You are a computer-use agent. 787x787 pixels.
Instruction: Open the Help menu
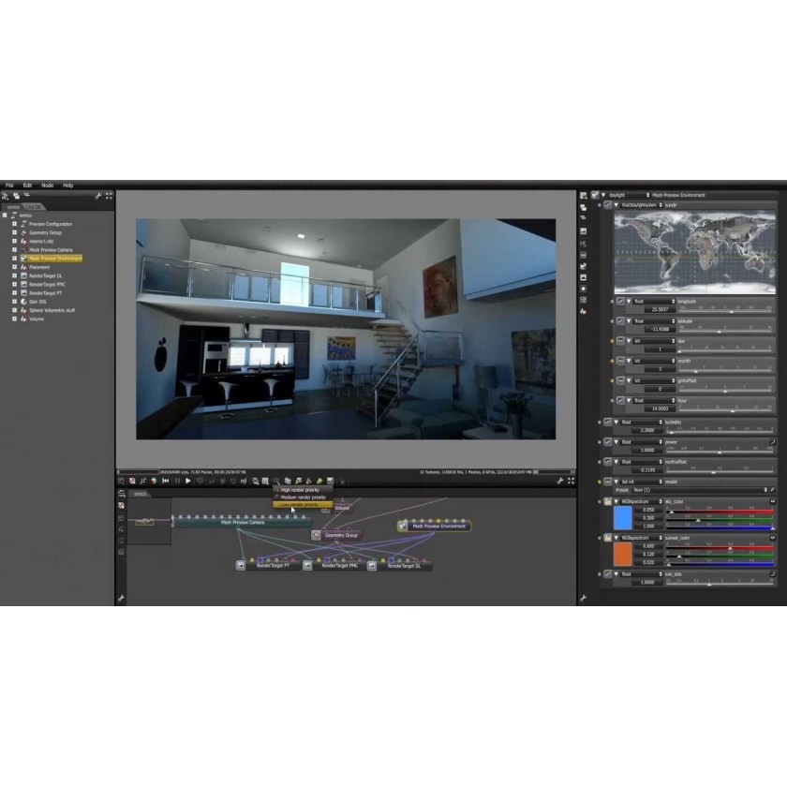pyautogui.click(x=67, y=186)
